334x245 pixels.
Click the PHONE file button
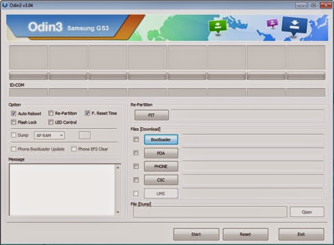coord(161,166)
